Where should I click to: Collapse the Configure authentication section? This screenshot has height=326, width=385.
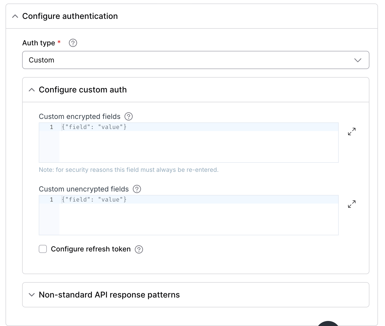pyautogui.click(x=15, y=16)
